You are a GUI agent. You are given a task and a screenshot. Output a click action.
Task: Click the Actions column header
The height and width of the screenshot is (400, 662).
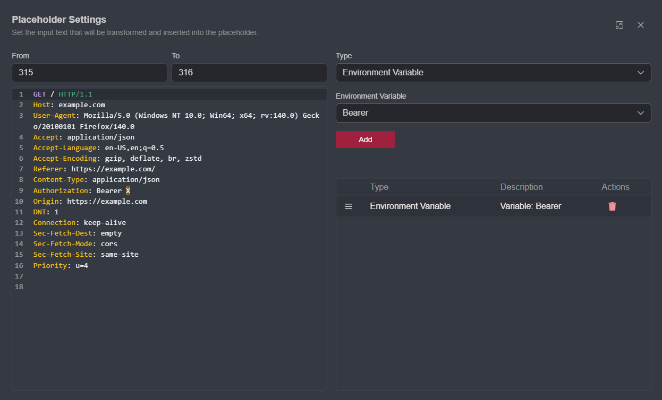[615, 187]
